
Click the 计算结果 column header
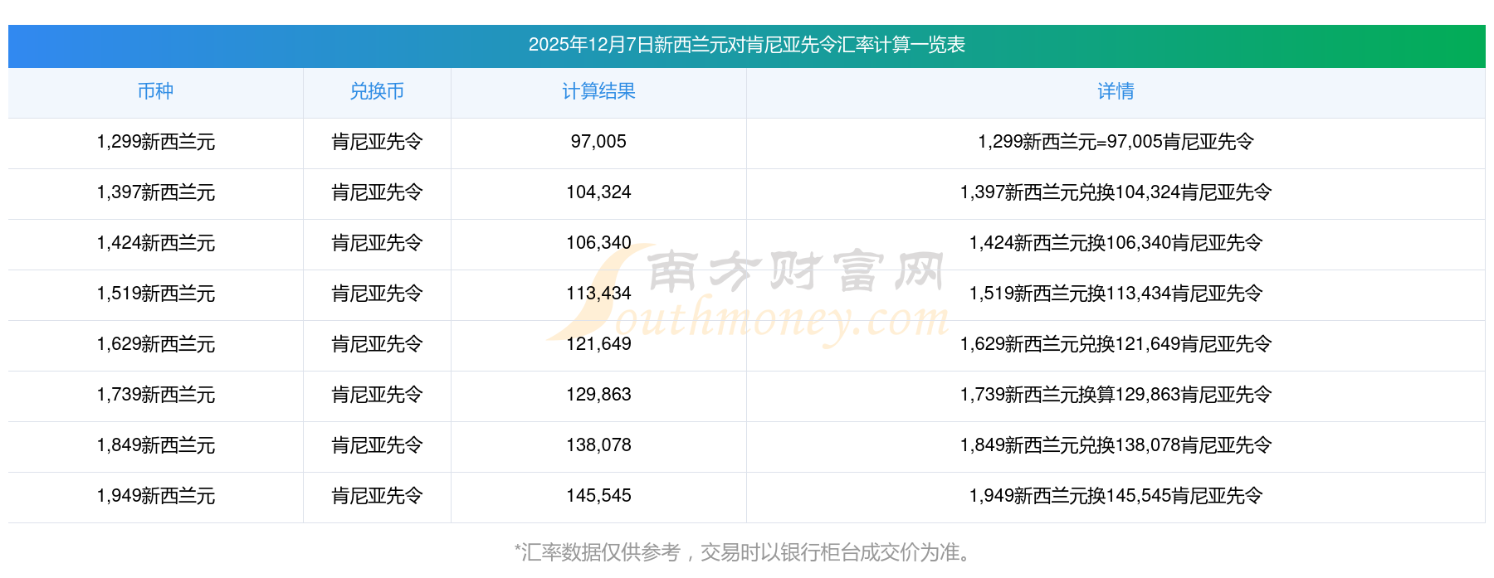tap(598, 91)
